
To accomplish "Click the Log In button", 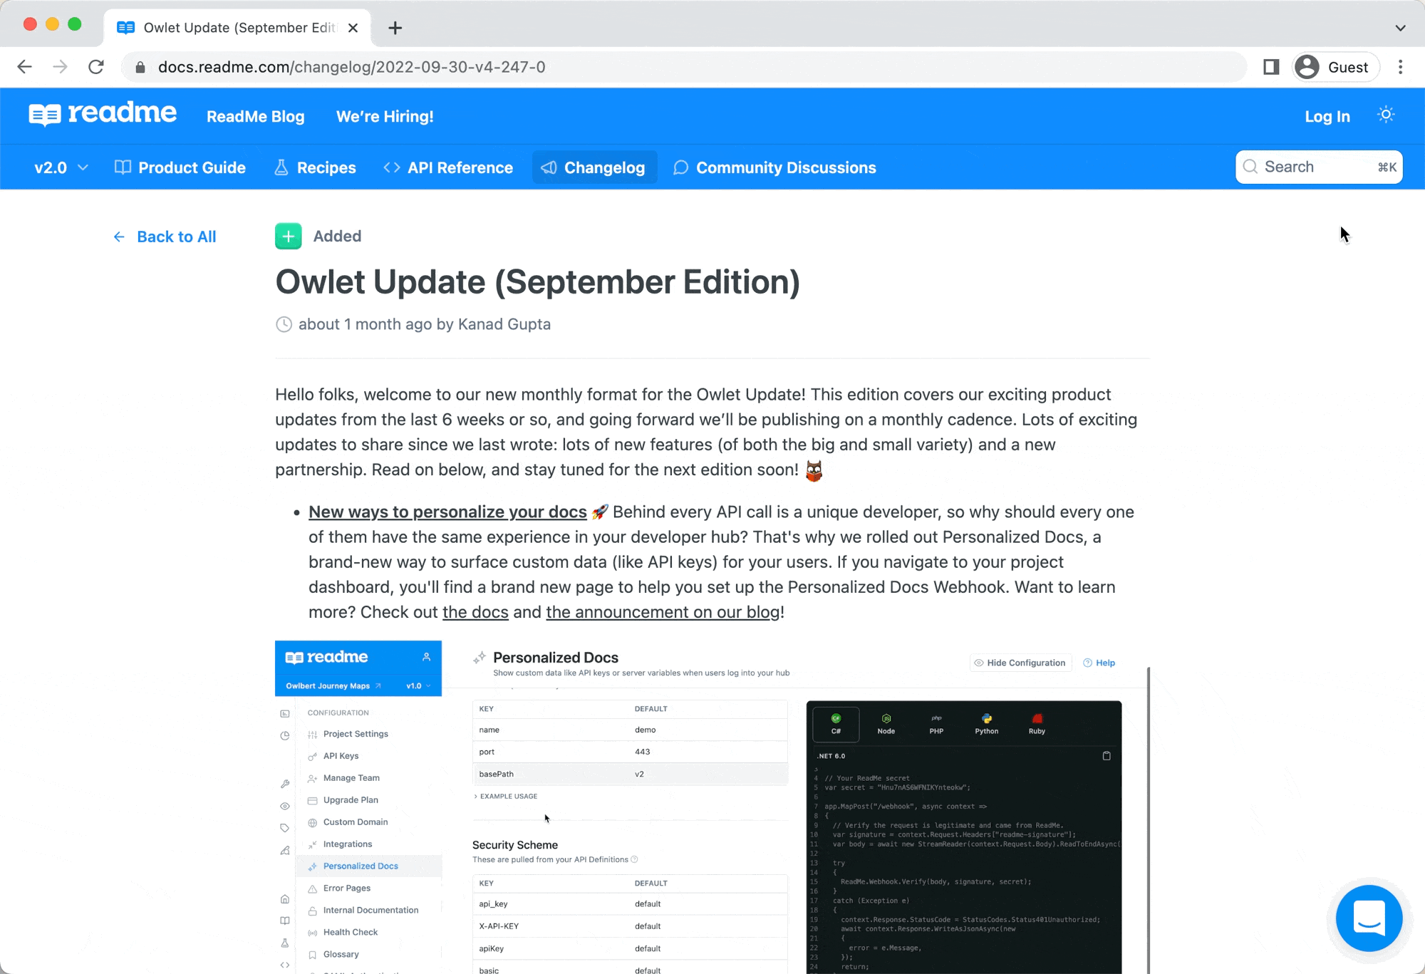I will [1327, 116].
